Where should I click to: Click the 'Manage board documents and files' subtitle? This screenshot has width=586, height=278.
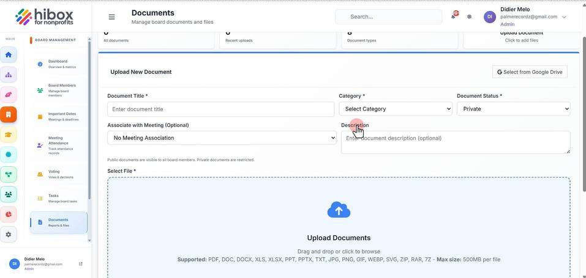tap(172, 22)
